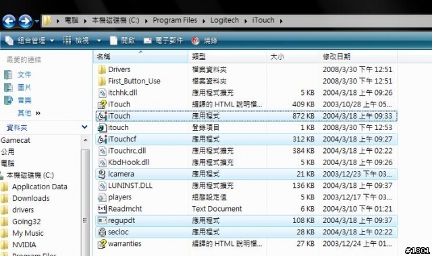Screen dimensions: 432x256
Task: Collapse the 資料夾 folders pane chevron
Action: (x=84, y=127)
